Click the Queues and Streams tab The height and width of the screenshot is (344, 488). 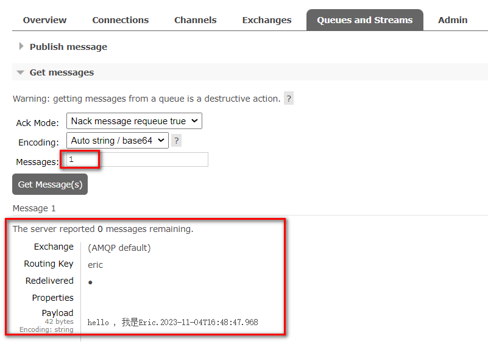(x=364, y=20)
